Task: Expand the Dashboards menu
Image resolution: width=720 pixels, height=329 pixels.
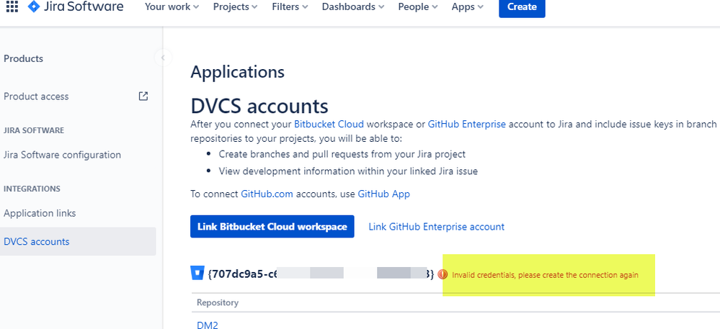Action: [353, 7]
